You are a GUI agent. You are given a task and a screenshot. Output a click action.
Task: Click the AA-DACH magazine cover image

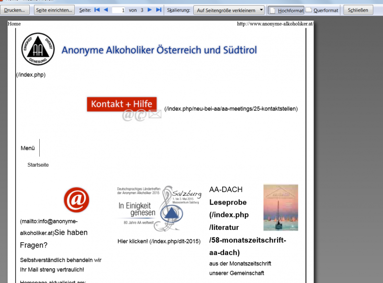pyautogui.click(x=281, y=207)
